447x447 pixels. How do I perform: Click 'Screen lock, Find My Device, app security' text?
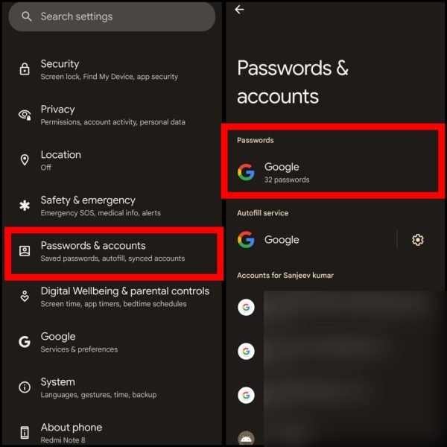pos(110,77)
